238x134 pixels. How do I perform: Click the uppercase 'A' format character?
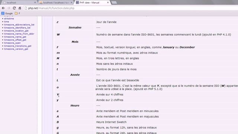click(x=58, y=117)
